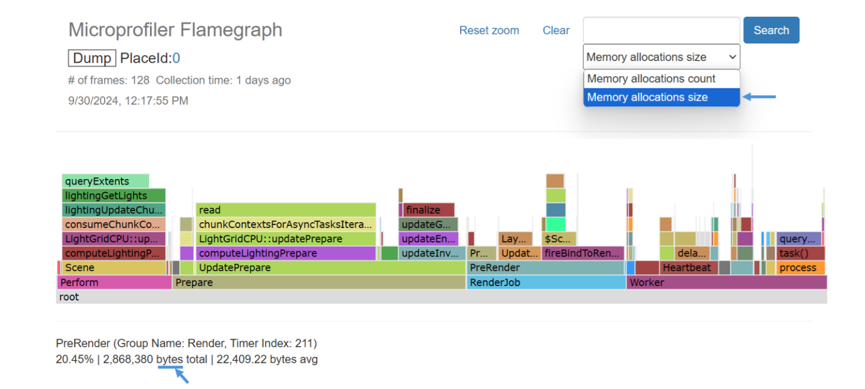Viewport: 865px width, 389px height.
Task: Click the Worker block in the flamegraph
Action: pyautogui.click(x=726, y=282)
